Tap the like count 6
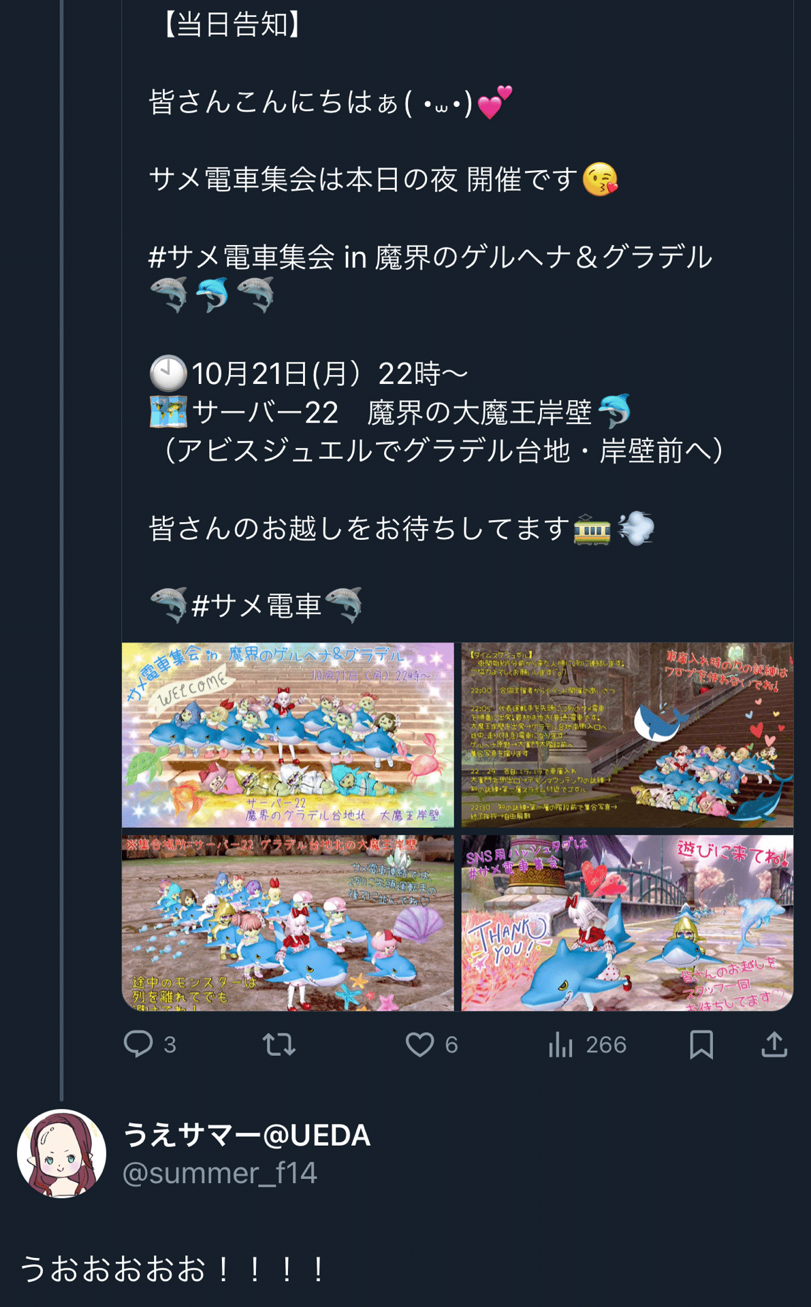 pyautogui.click(x=451, y=1044)
